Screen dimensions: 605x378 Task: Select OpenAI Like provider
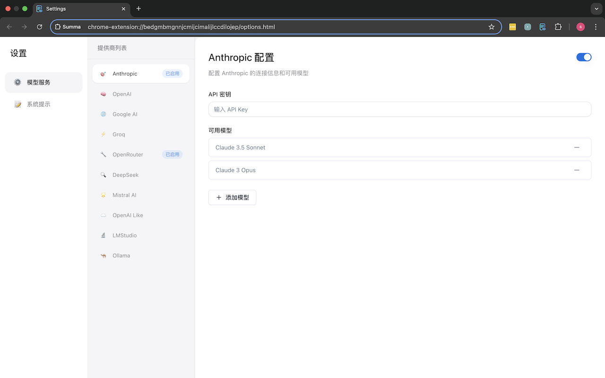141,215
